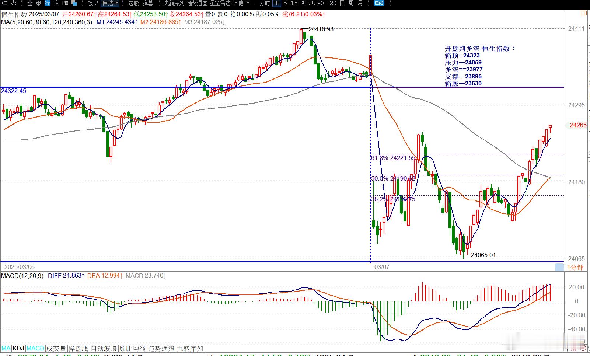
Task: Click the 弹幕 toolbar item
Action: [x=148, y=3]
